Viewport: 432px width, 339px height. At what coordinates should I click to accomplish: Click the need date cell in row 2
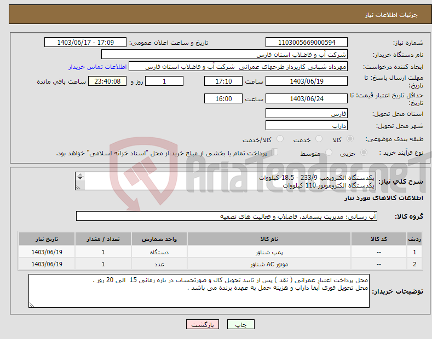click(47, 264)
